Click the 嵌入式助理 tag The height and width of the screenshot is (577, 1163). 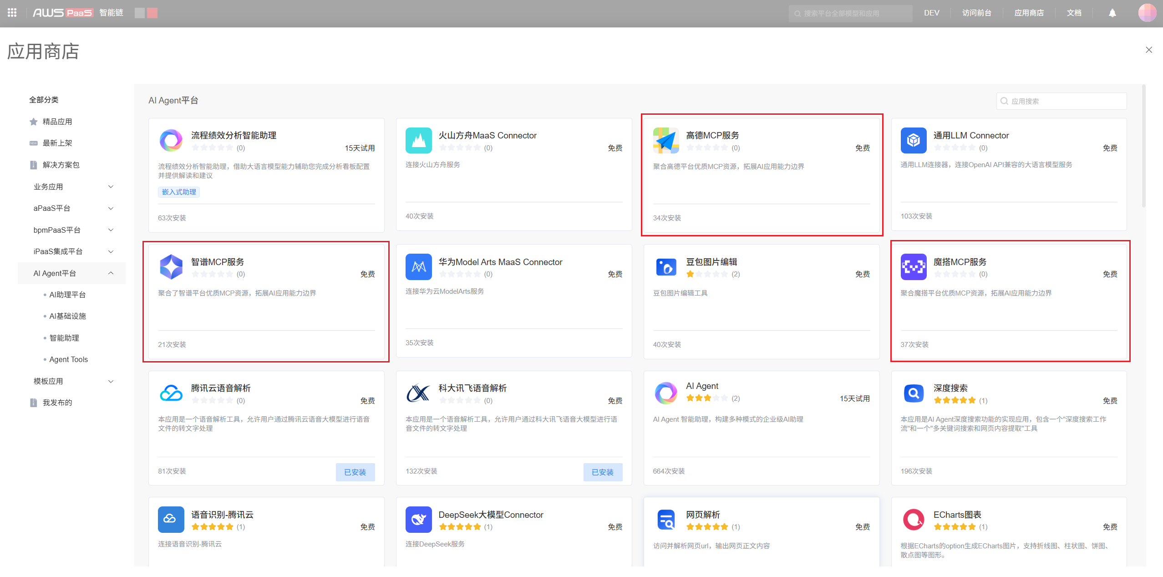pos(179,192)
